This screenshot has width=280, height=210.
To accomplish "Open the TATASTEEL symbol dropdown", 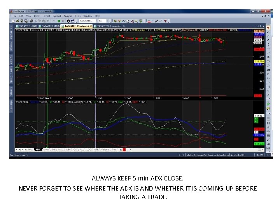I will [97, 21].
